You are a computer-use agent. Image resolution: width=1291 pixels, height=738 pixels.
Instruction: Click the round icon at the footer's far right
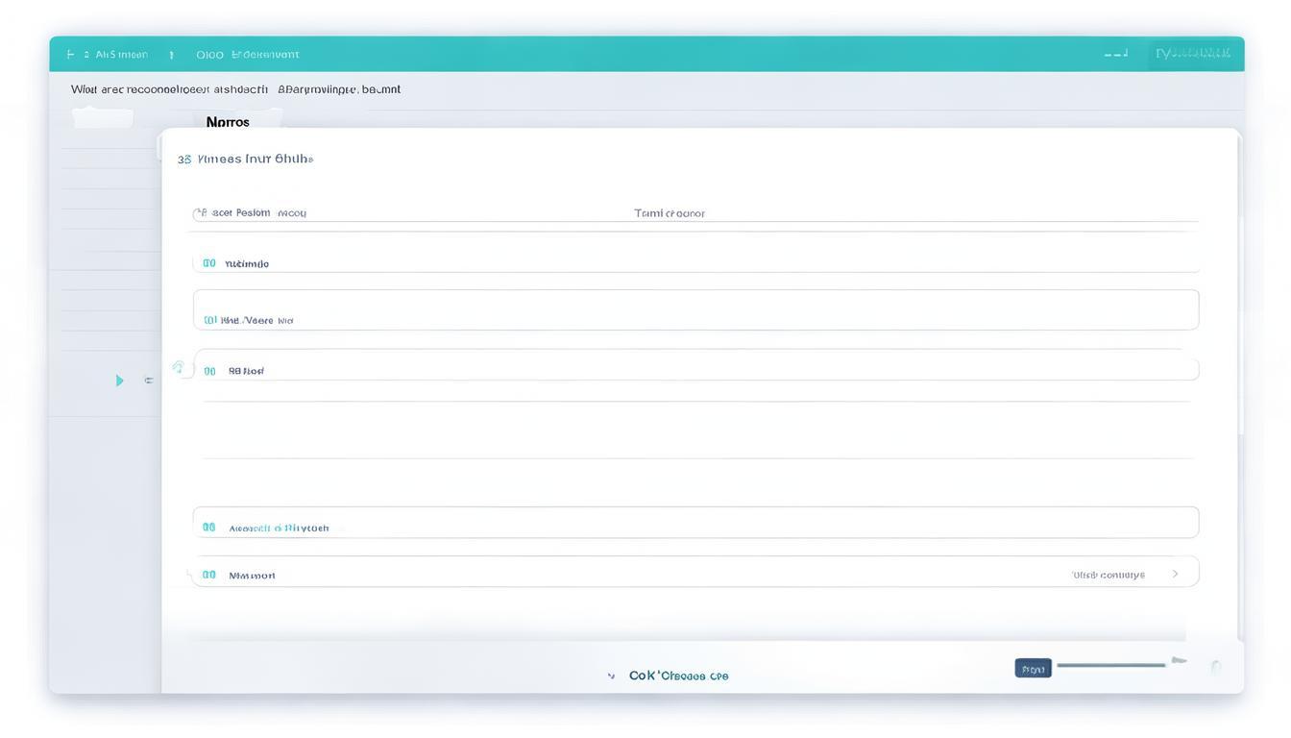(1216, 667)
